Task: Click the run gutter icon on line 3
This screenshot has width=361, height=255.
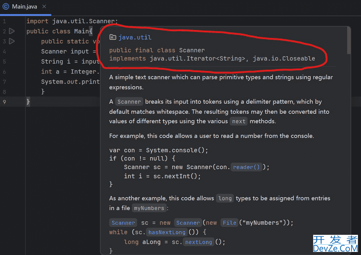Action: pos(12,41)
